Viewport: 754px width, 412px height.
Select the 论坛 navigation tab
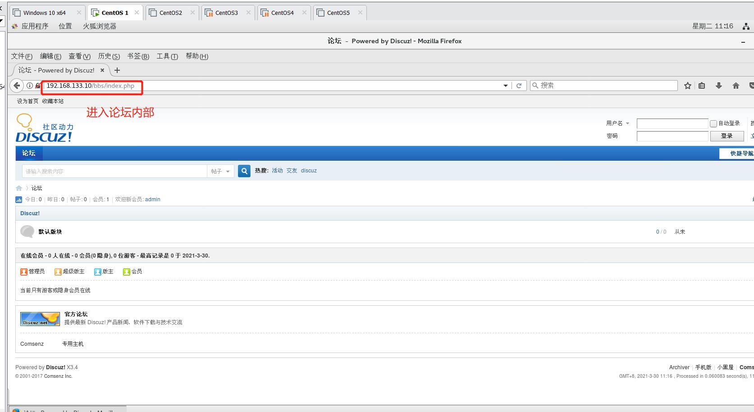click(x=29, y=153)
